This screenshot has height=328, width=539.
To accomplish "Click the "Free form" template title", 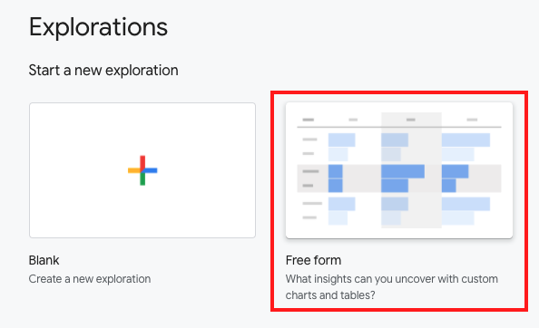I will pyautogui.click(x=313, y=260).
